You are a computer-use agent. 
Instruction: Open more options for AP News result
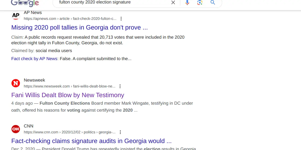pyautogui.click(x=121, y=19)
